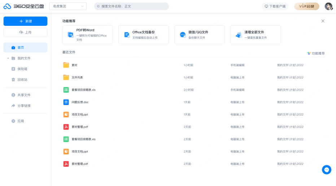
Task: Click the 首页 home icon
Action: (13, 47)
